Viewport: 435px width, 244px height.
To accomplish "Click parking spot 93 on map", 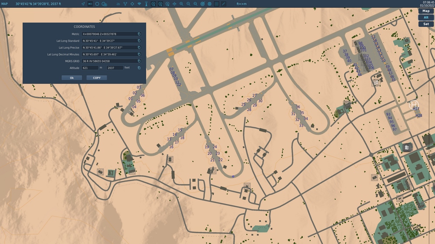I will (388, 114).
